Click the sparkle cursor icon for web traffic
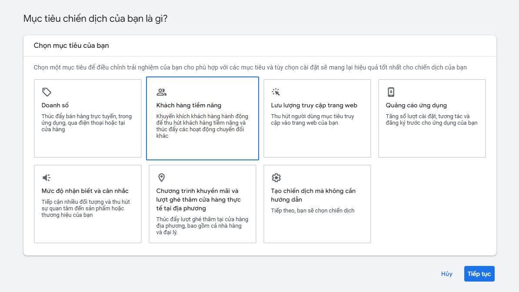This screenshot has height=292, width=519. [276, 92]
